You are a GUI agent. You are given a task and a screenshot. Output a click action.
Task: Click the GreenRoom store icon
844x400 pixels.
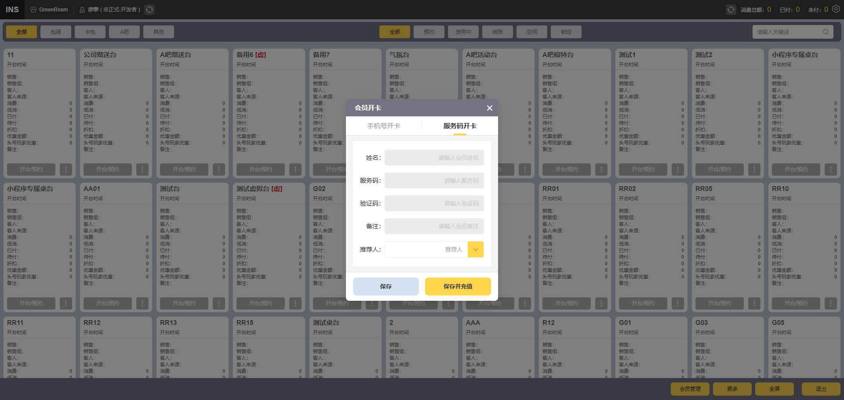[x=33, y=10]
